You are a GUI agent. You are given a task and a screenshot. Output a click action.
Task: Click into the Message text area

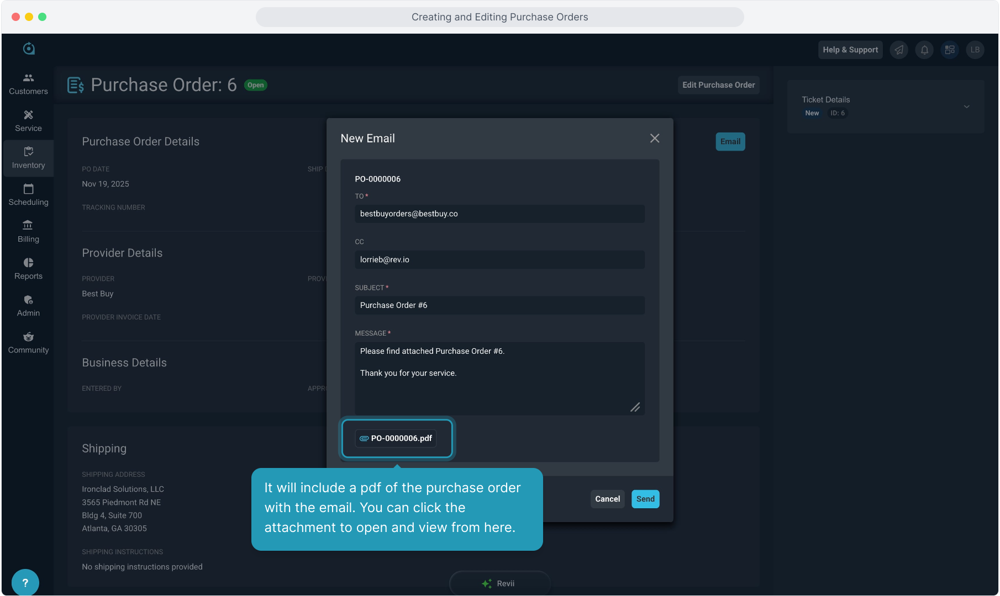click(499, 379)
